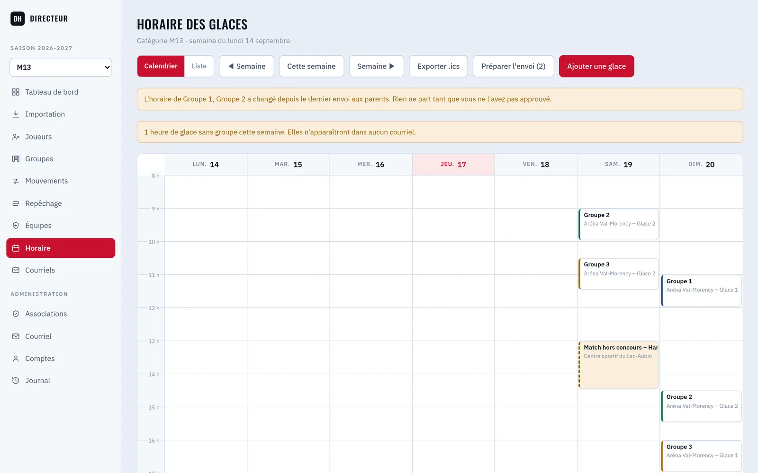Click the Comptes person icon
The width and height of the screenshot is (758, 473).
[16, 359]
